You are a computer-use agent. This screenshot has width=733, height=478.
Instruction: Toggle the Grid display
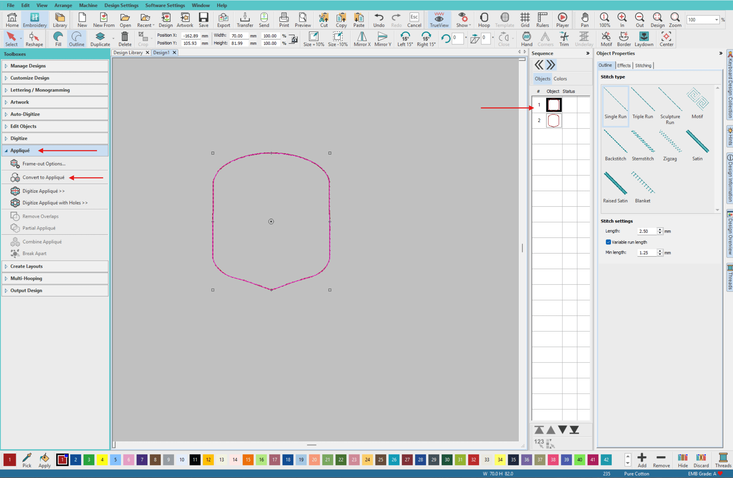pyautogui.click(x=525, y=18)
